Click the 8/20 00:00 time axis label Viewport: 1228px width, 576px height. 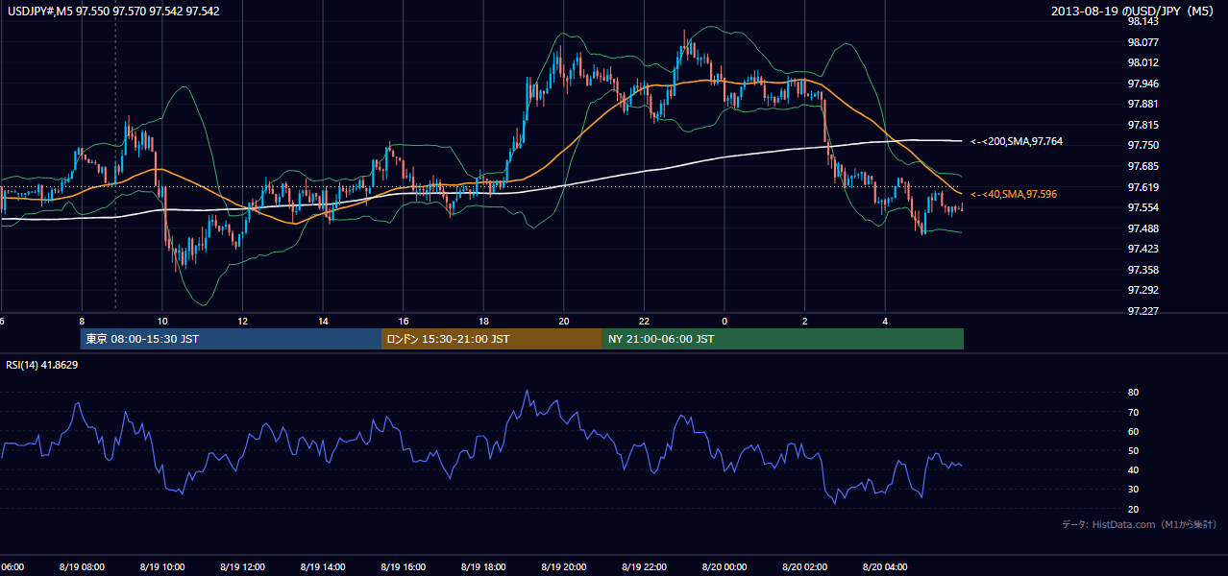click(x=725, y=567)
